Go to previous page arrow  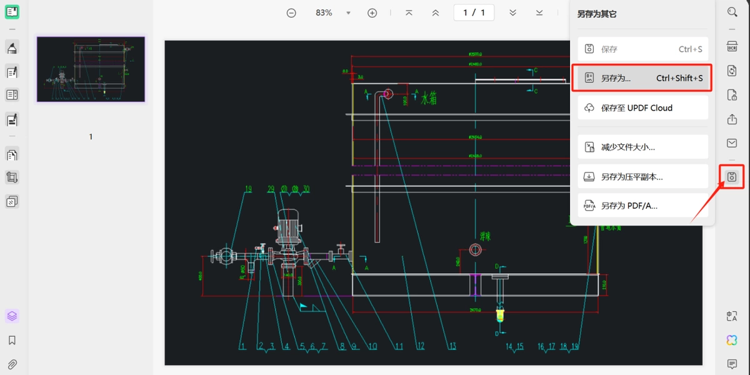coord(436,12)
